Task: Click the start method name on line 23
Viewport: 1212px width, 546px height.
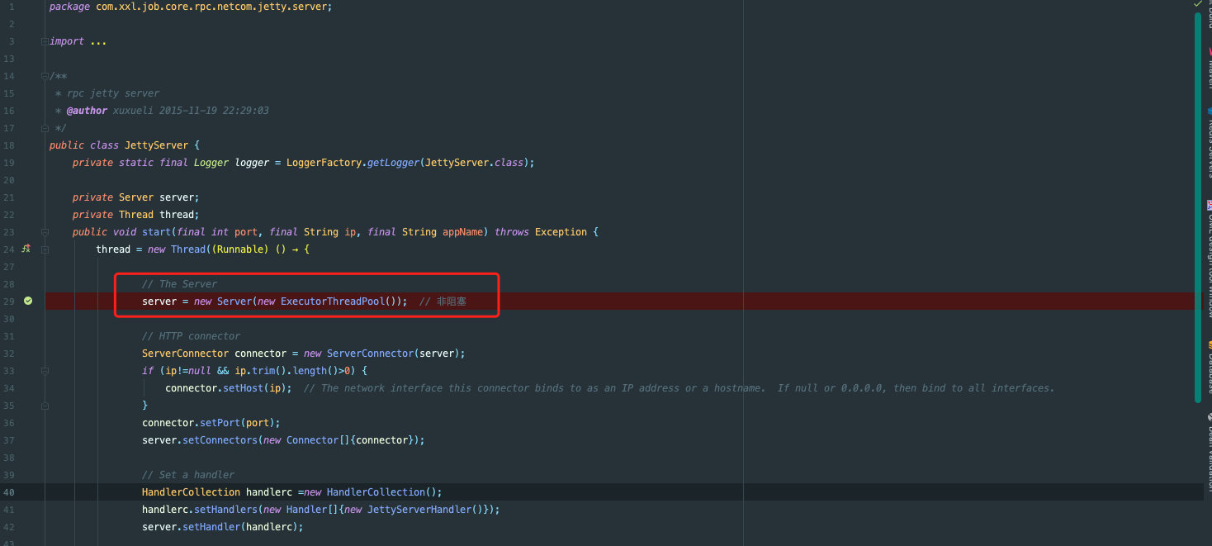Action: 156,232
